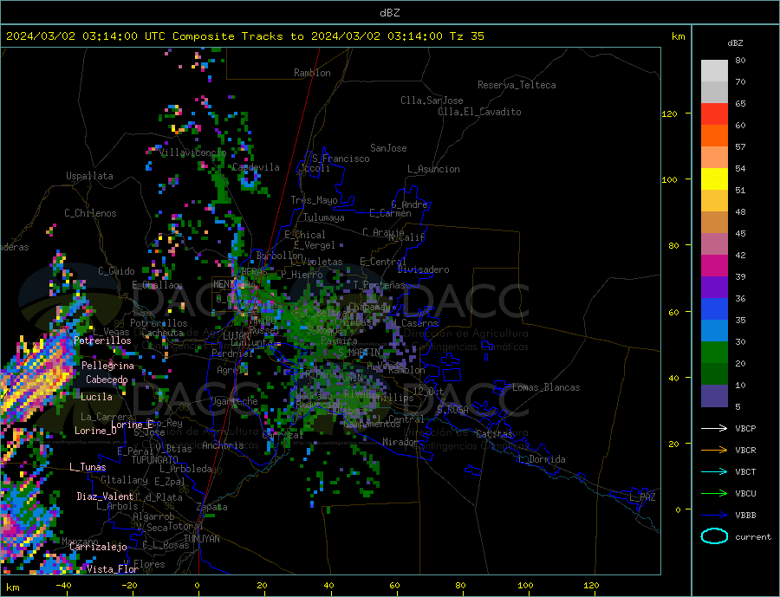Click the 'TUNUYAN' map label
Image resolution: width=780 pixels, height=597 pixels.
click(201, 539)
